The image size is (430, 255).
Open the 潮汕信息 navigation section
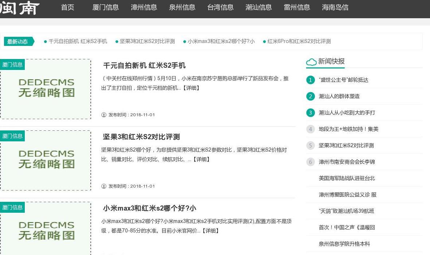259,7
